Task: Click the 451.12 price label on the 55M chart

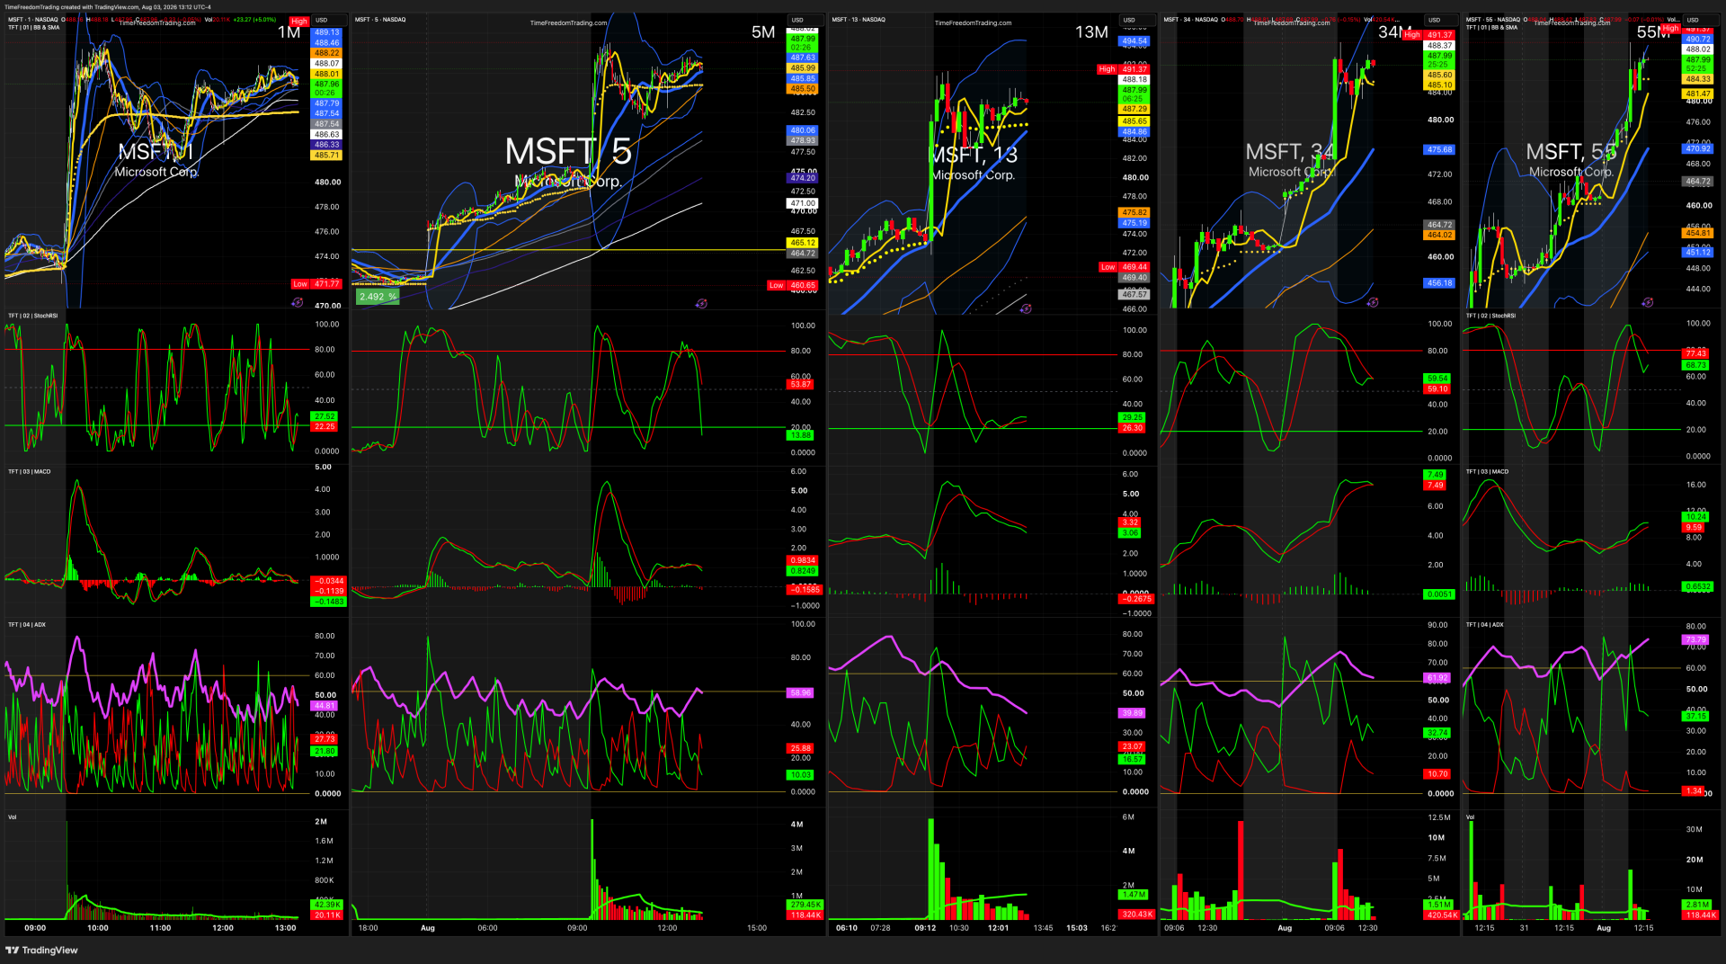Action: (1698, 253)
